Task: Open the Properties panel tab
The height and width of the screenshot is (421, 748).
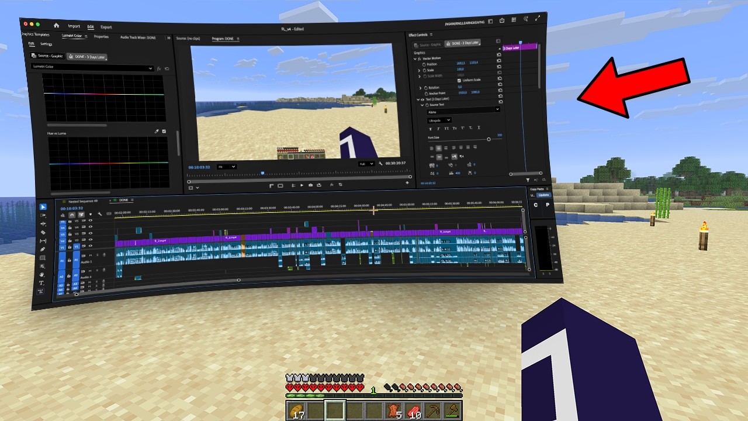Action: coord(101,37)
